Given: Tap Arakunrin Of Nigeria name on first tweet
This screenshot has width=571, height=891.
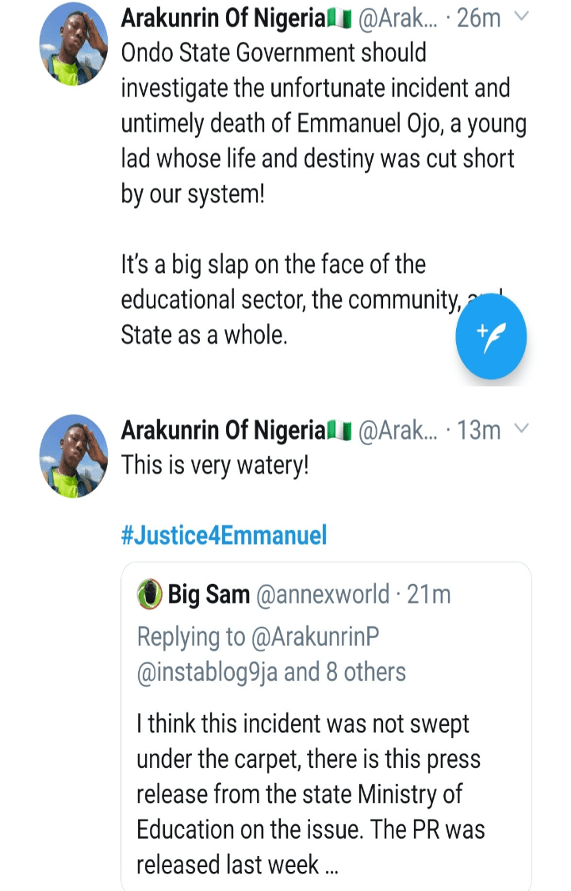Looking at the screenshot, I should [224, 18].
